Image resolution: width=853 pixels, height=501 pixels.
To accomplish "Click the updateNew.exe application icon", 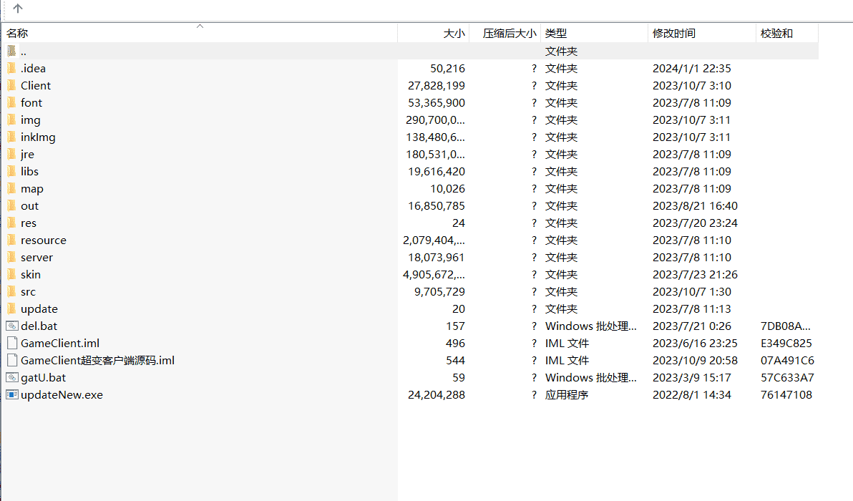I will pyautogui.click(x=11, y=394).
